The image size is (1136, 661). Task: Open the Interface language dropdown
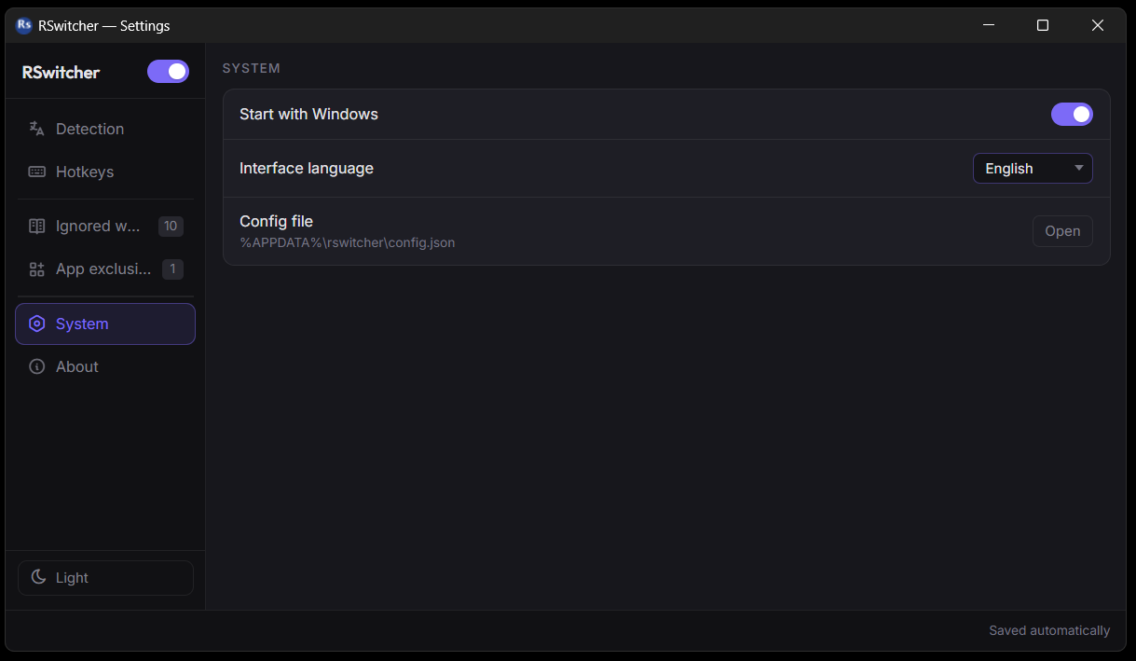tap(1033, 168)
